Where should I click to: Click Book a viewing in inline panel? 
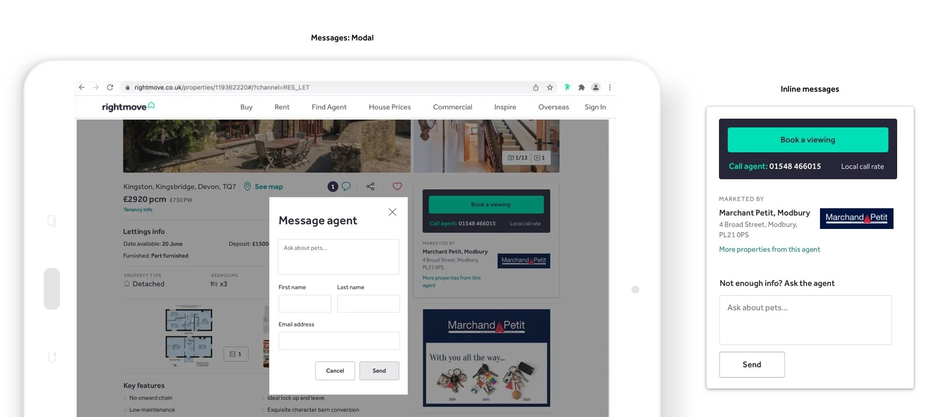[x=808, y=140]
